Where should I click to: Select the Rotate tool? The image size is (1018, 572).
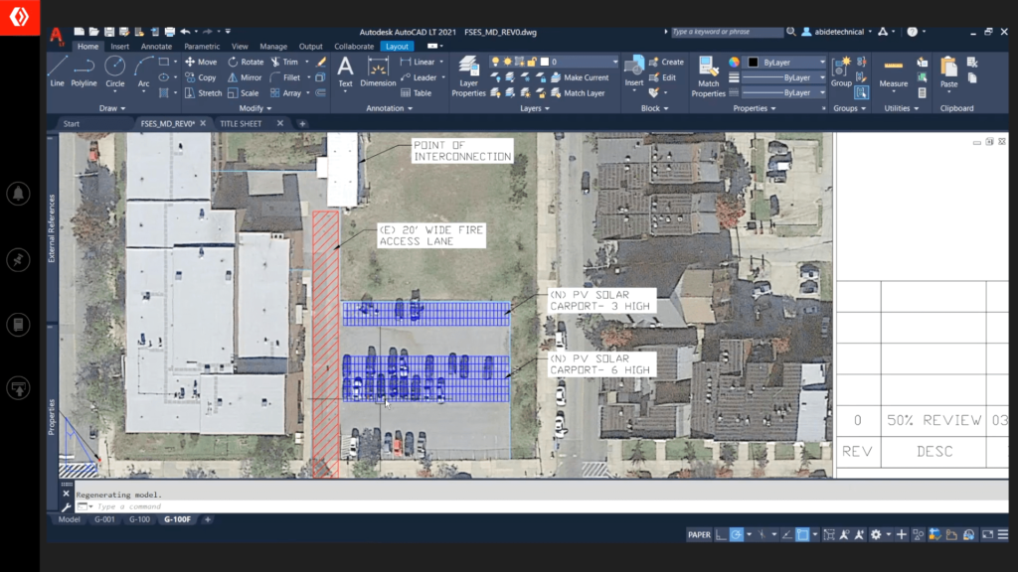(245, 62)
